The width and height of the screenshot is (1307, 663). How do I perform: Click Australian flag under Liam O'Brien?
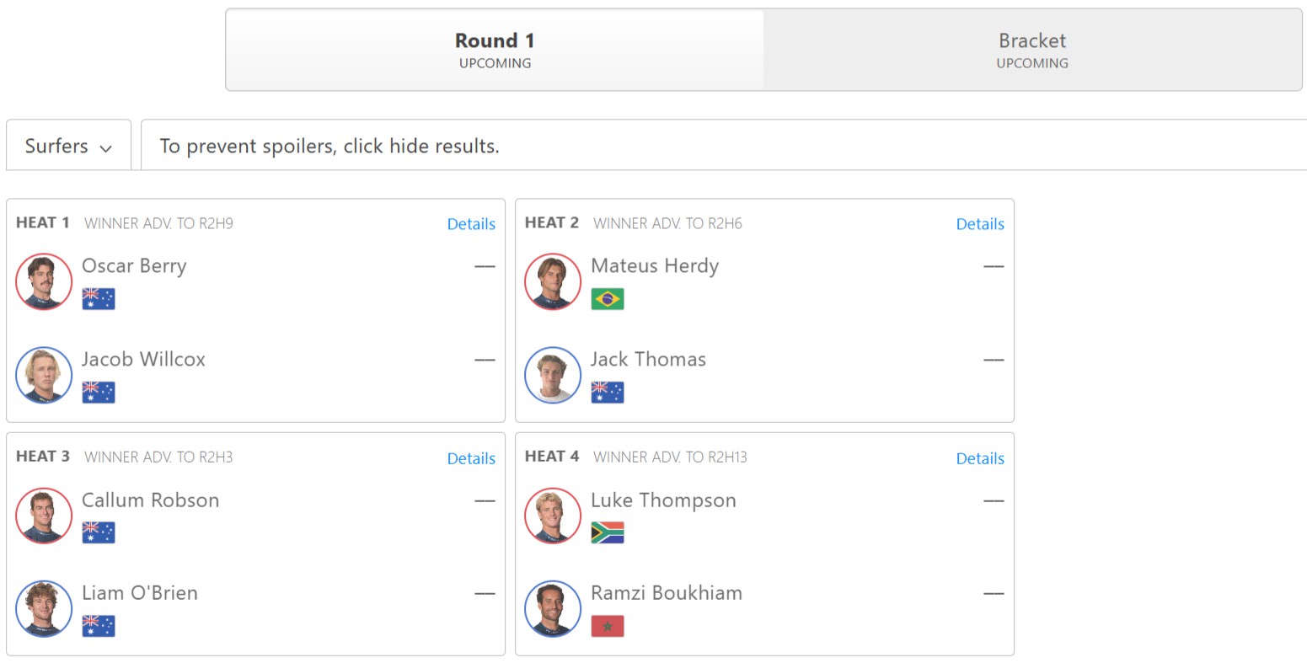click(99, 626)
